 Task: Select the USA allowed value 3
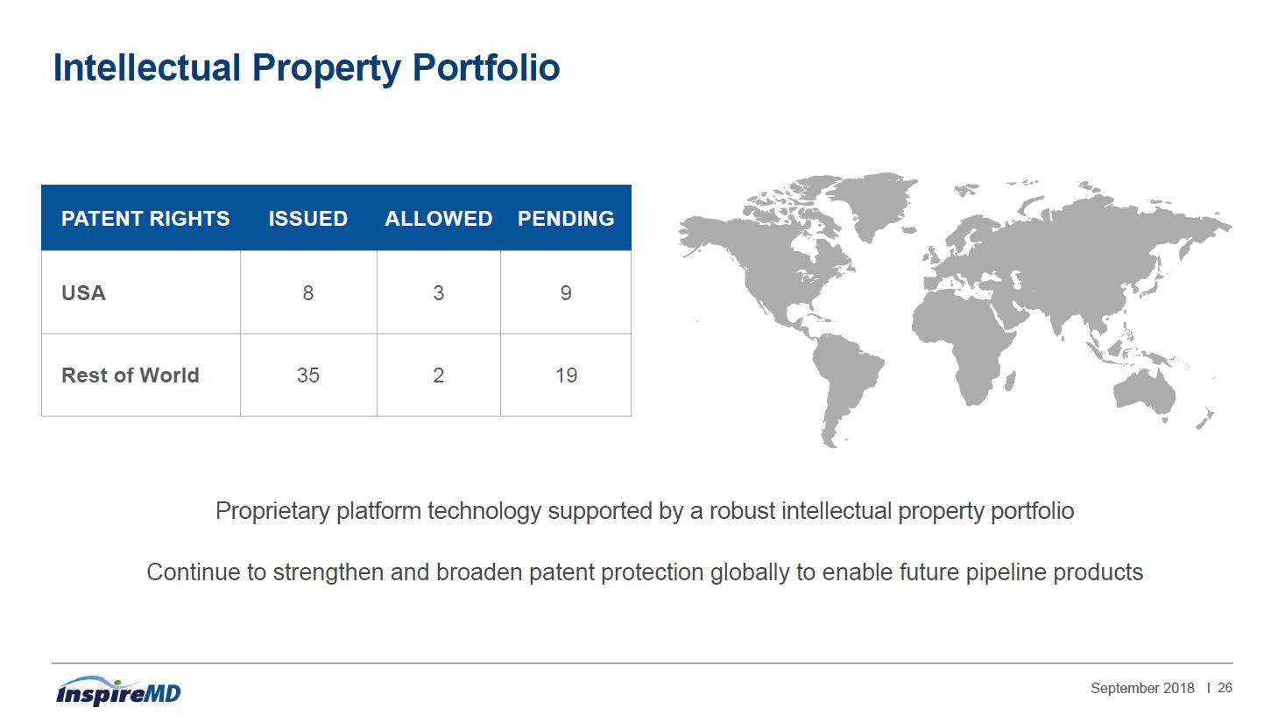click(439, 293)
